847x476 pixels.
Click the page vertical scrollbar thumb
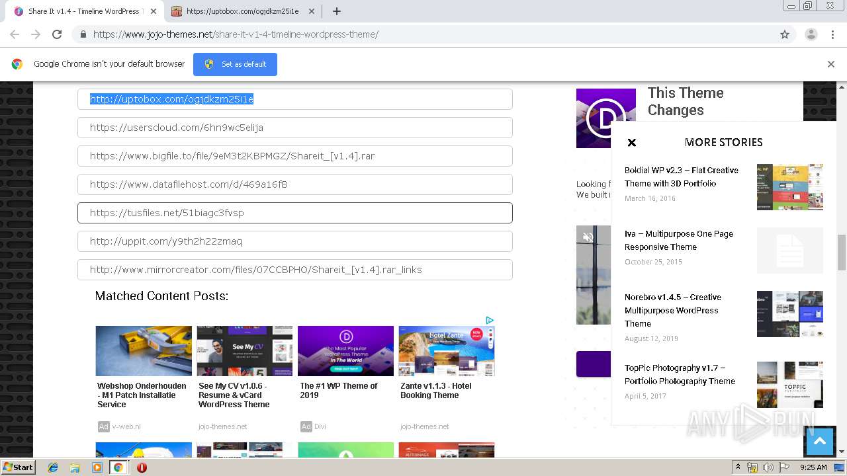coord(842,253)
